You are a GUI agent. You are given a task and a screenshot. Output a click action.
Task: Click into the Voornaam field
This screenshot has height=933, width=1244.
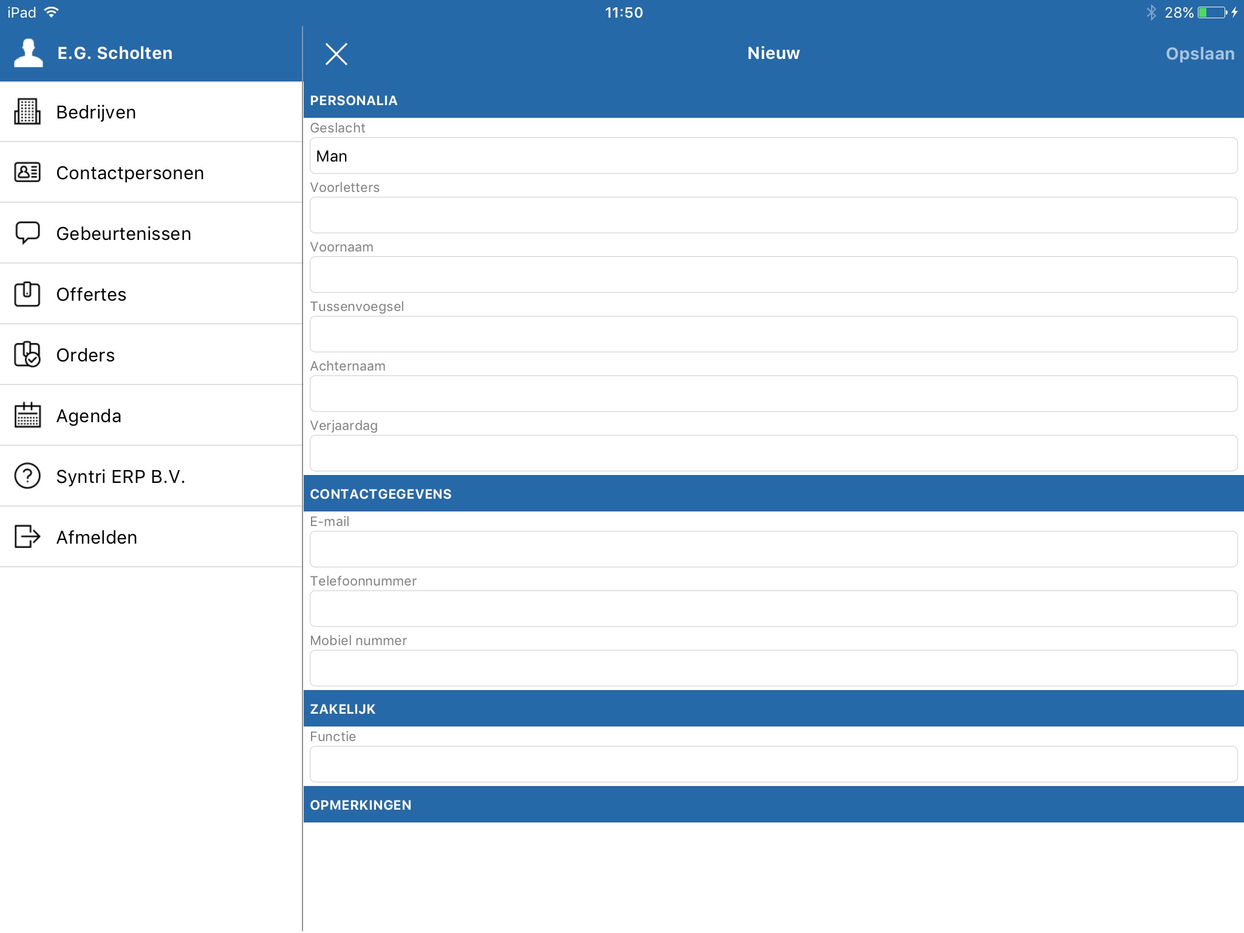773,275
